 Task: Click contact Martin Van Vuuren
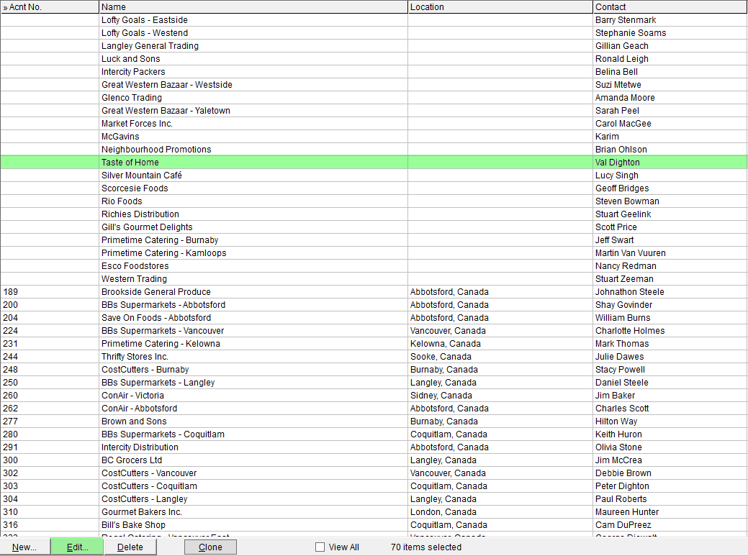(630, 253)
